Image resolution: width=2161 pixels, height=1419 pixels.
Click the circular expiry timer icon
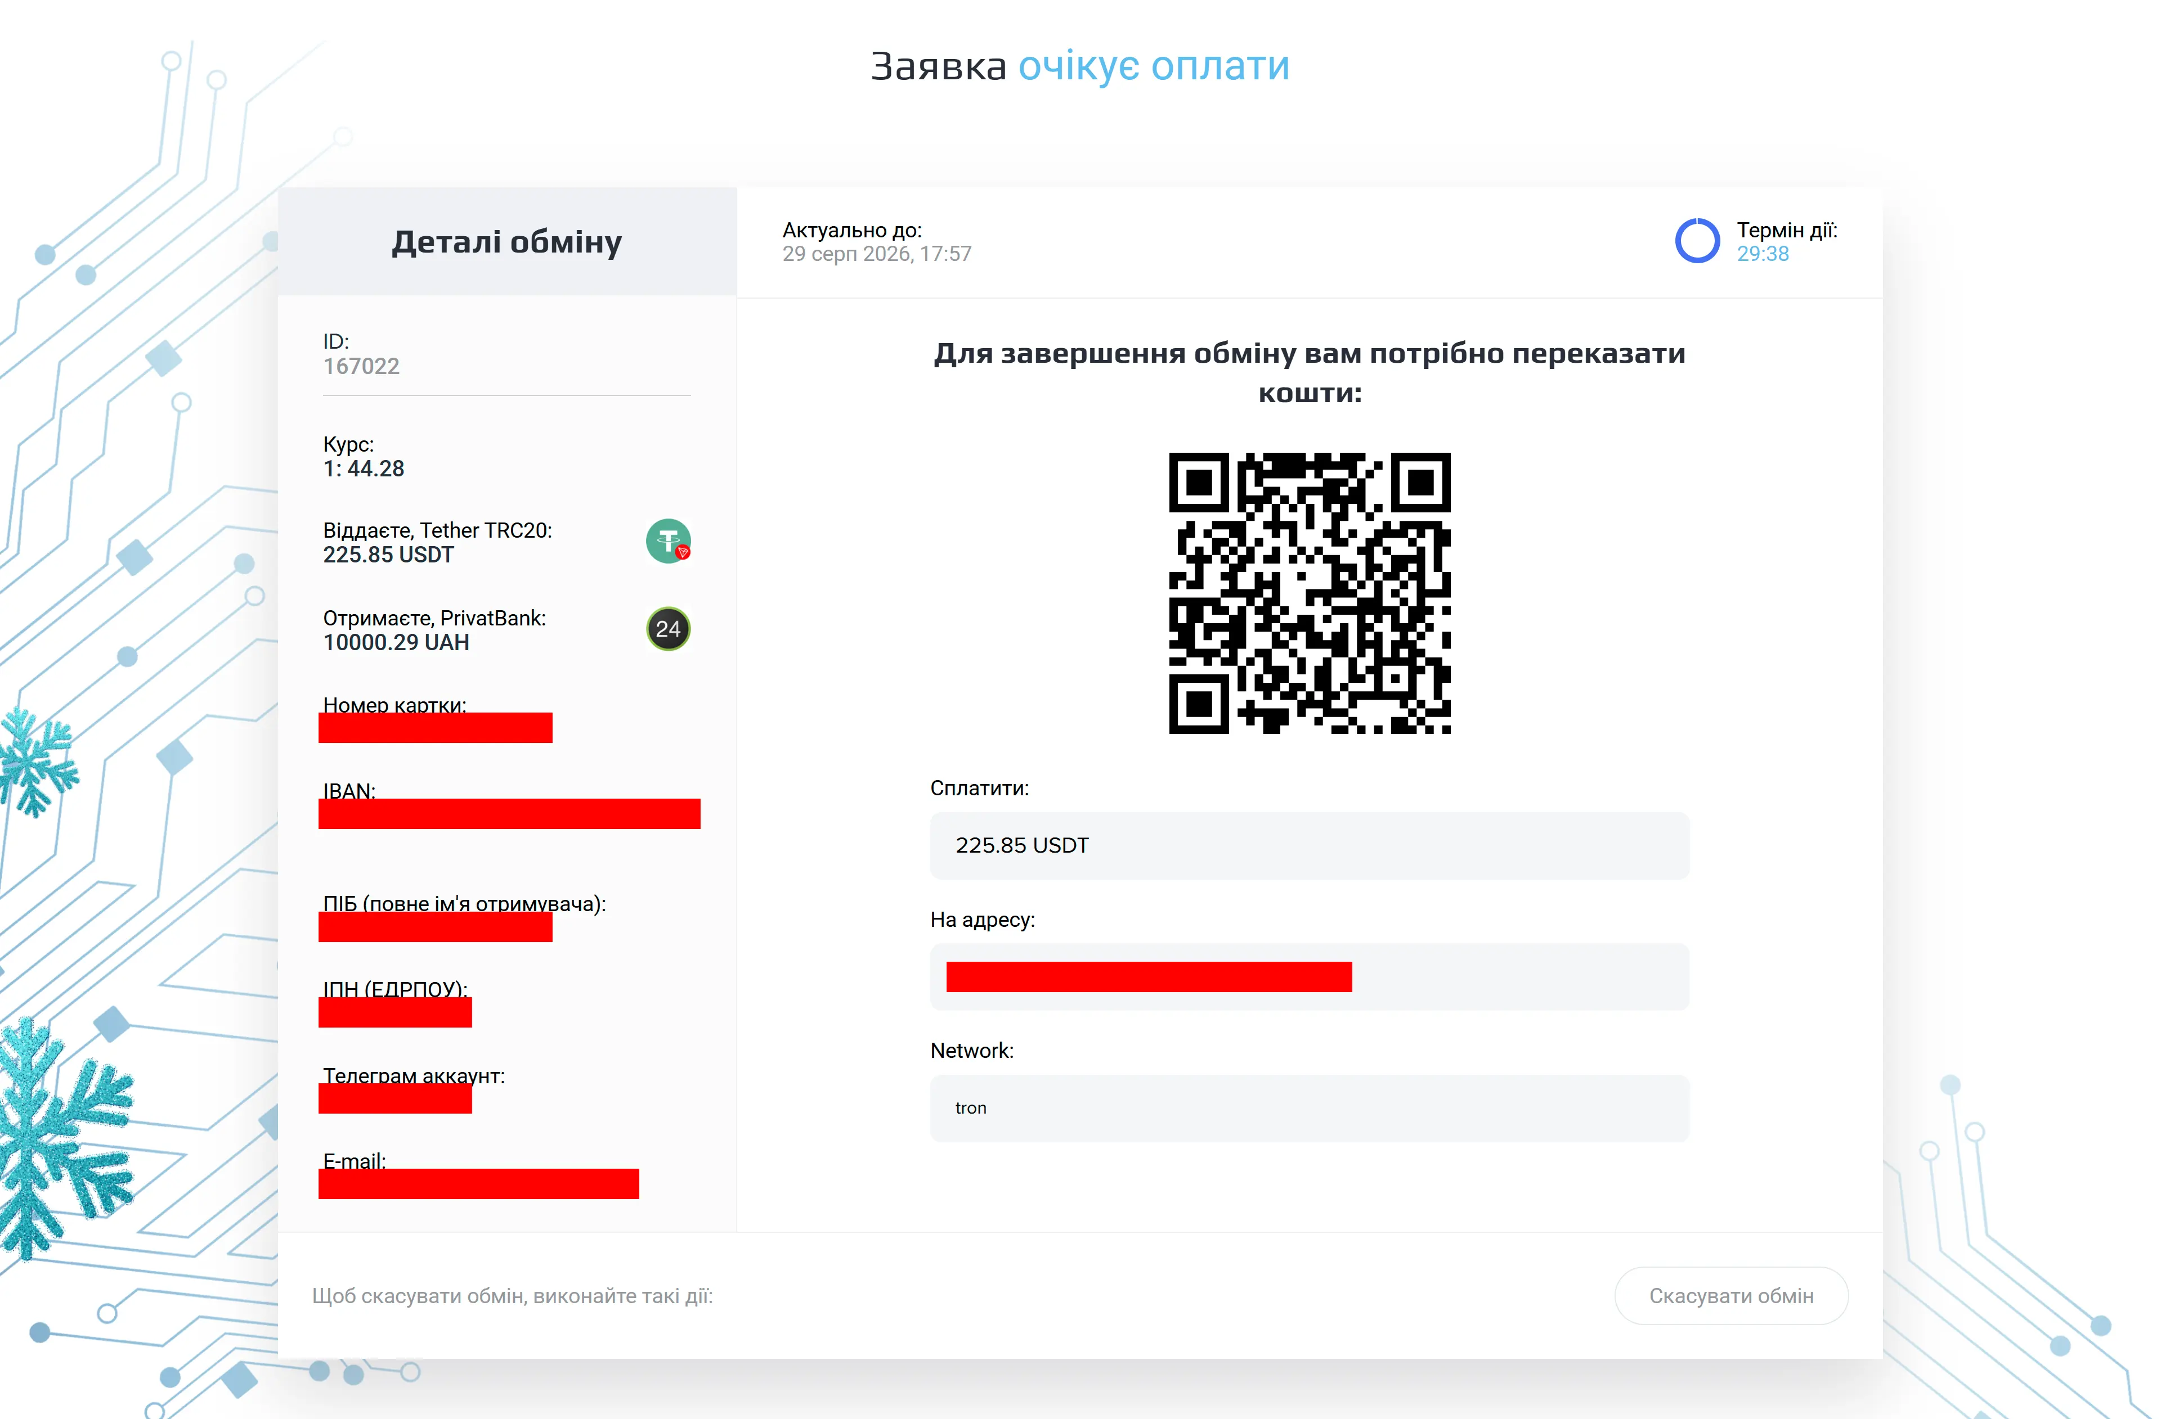(x=1697, y=241)
